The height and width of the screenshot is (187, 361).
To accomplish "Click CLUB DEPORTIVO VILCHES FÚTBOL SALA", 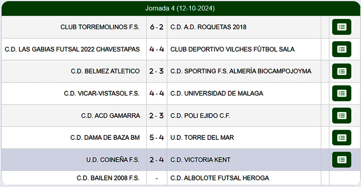I will tap(232, 49).
